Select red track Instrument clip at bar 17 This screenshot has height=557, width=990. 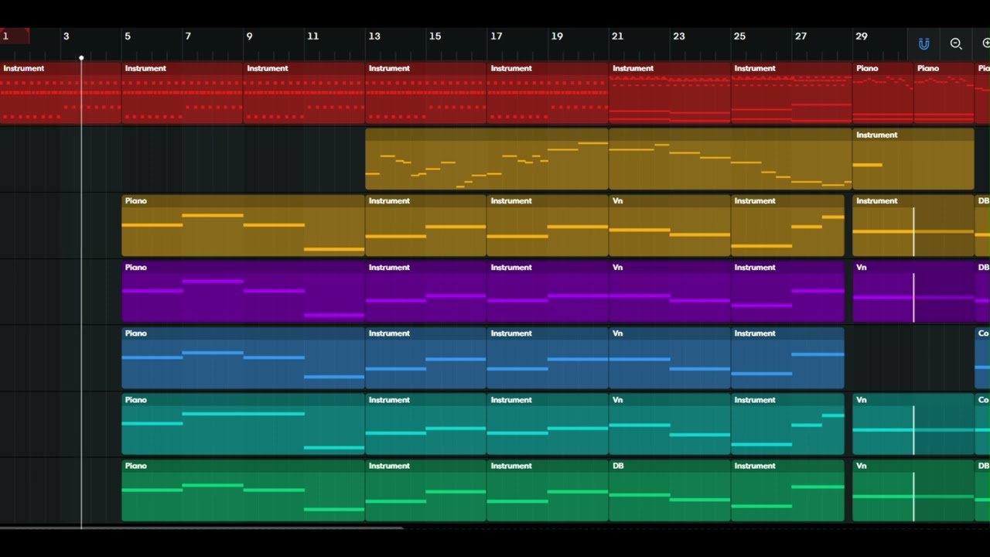coord(548,93)
